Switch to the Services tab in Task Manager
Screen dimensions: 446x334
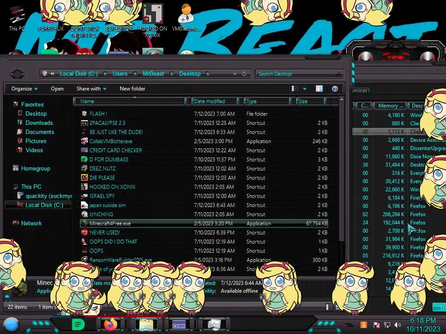click(360, 90)
